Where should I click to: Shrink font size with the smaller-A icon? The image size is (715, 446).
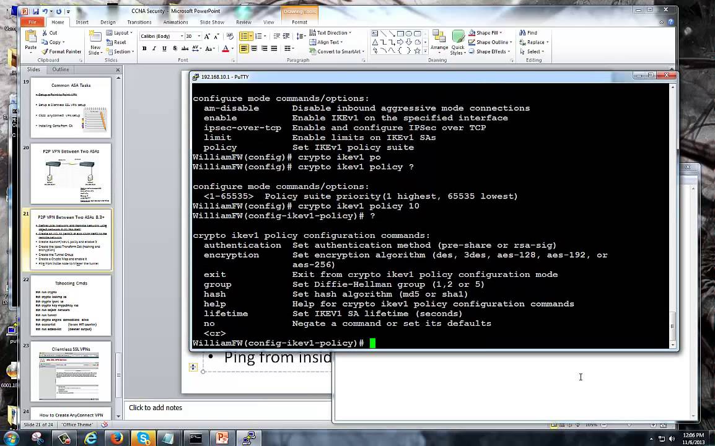(217, 36)
